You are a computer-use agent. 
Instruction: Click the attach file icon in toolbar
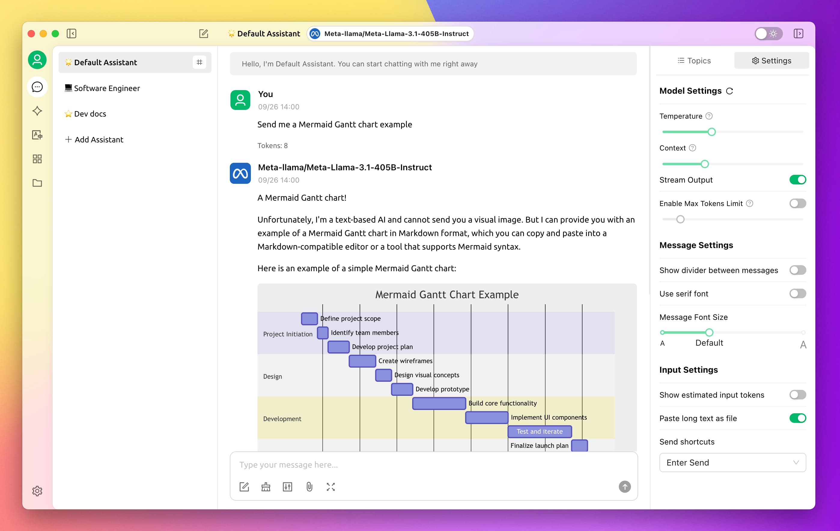coord(309,486)
